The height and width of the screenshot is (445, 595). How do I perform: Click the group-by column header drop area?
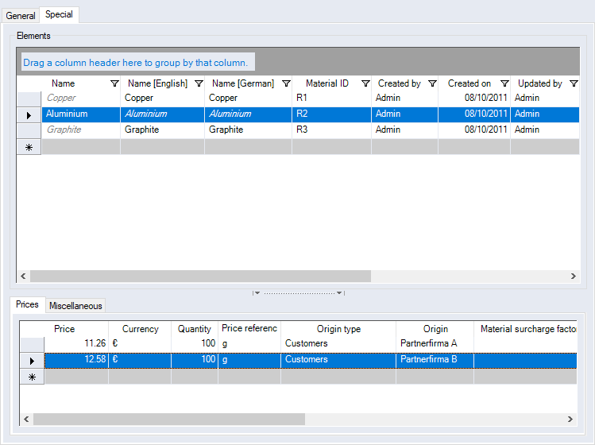pyautogui.click(x=136, y=62)
